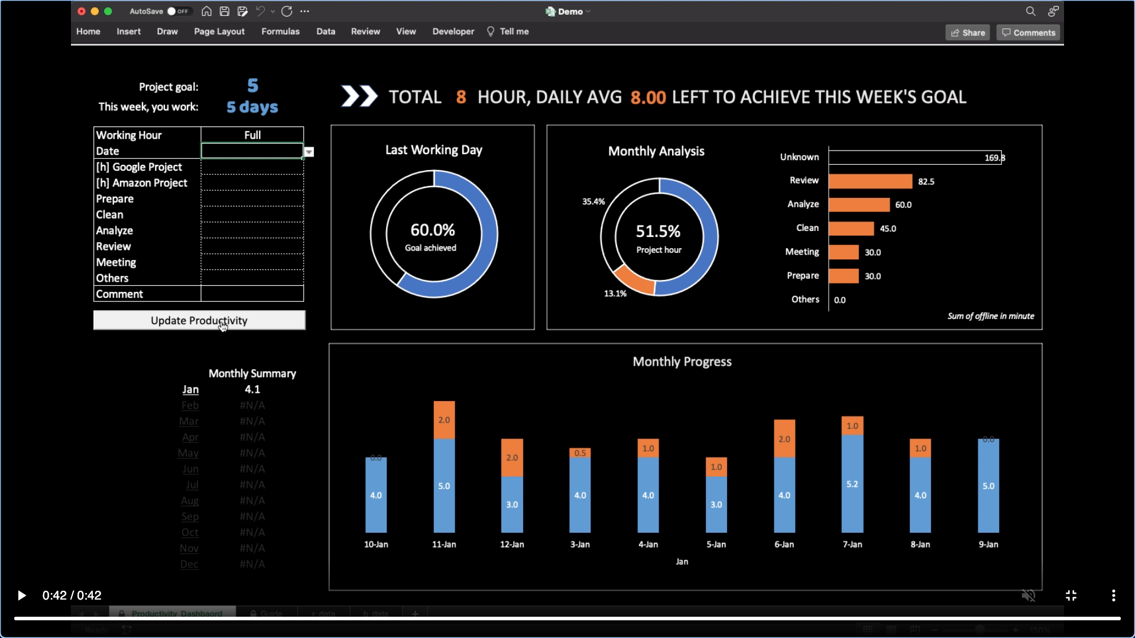Seek on the video progress bar
This screenshot has width=1135, height=638.
(x=567, y=619)
